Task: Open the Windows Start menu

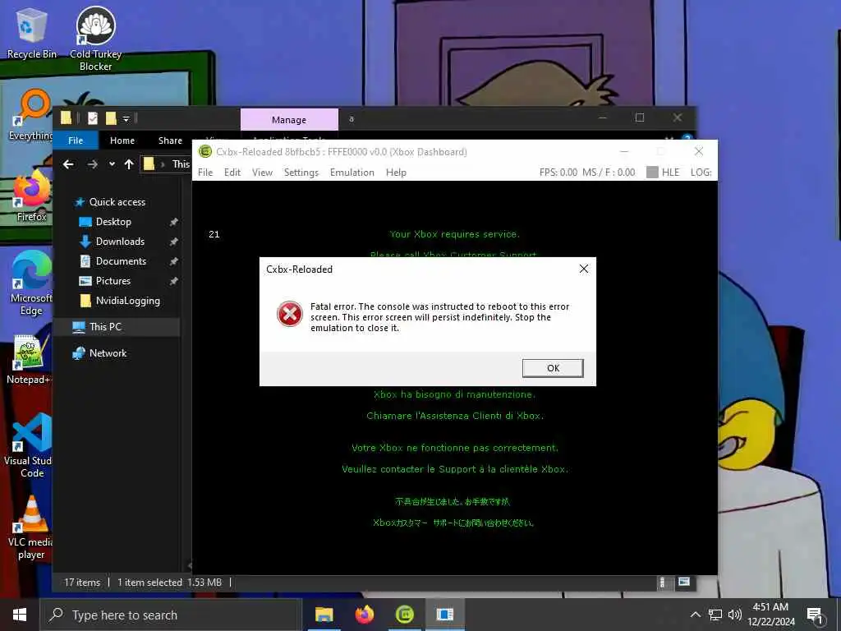Action: 20,615
